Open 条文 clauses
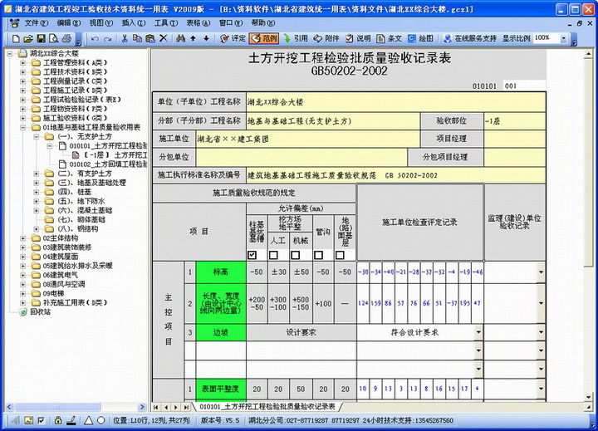 (389, 38)
